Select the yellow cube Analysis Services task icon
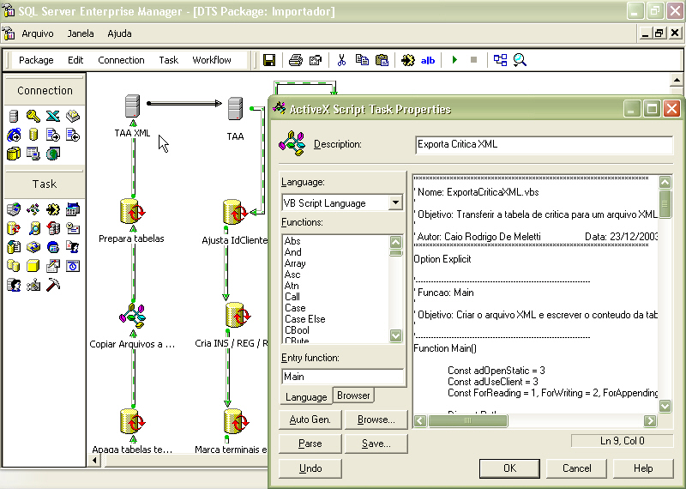Image resolution: width=686 pixels, height=489 pixels. pos(33,266)
